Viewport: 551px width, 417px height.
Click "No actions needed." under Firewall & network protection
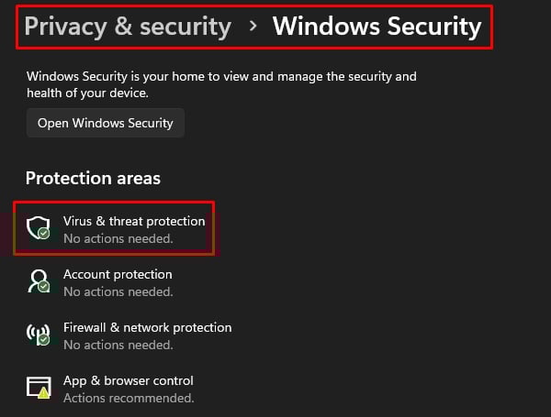118,346
